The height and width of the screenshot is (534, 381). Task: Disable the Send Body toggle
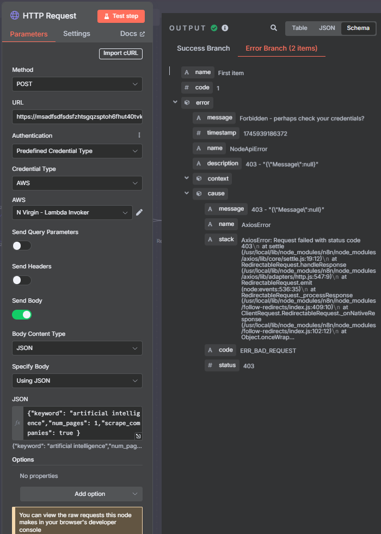point(22,315)
